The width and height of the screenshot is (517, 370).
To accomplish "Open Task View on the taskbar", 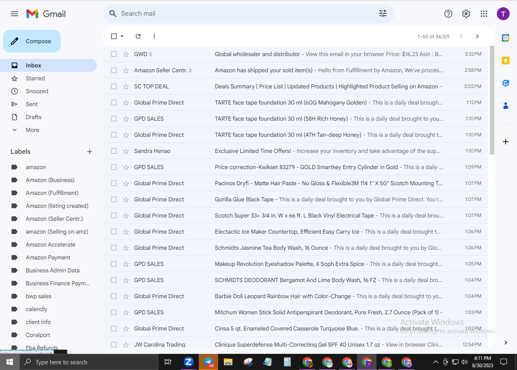I will click(x=168, y=362).
